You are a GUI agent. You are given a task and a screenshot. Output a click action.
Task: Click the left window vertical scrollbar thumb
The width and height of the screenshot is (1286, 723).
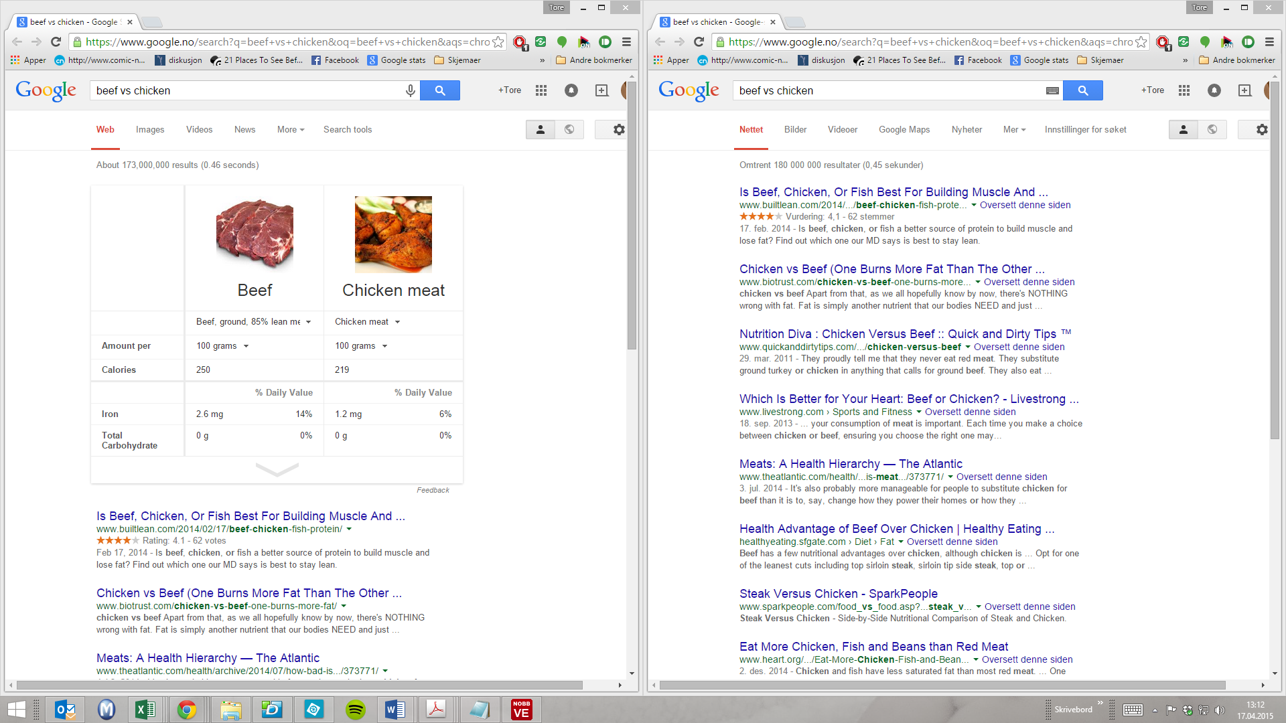coord(632,214)
